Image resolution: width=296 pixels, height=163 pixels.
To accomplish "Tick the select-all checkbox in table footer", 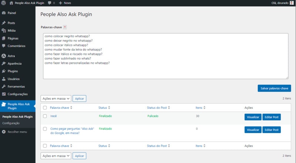I will click(x=45, y=146).
